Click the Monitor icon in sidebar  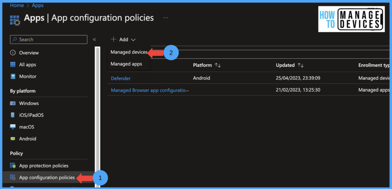pyautogui.click(x=13, y=77)
